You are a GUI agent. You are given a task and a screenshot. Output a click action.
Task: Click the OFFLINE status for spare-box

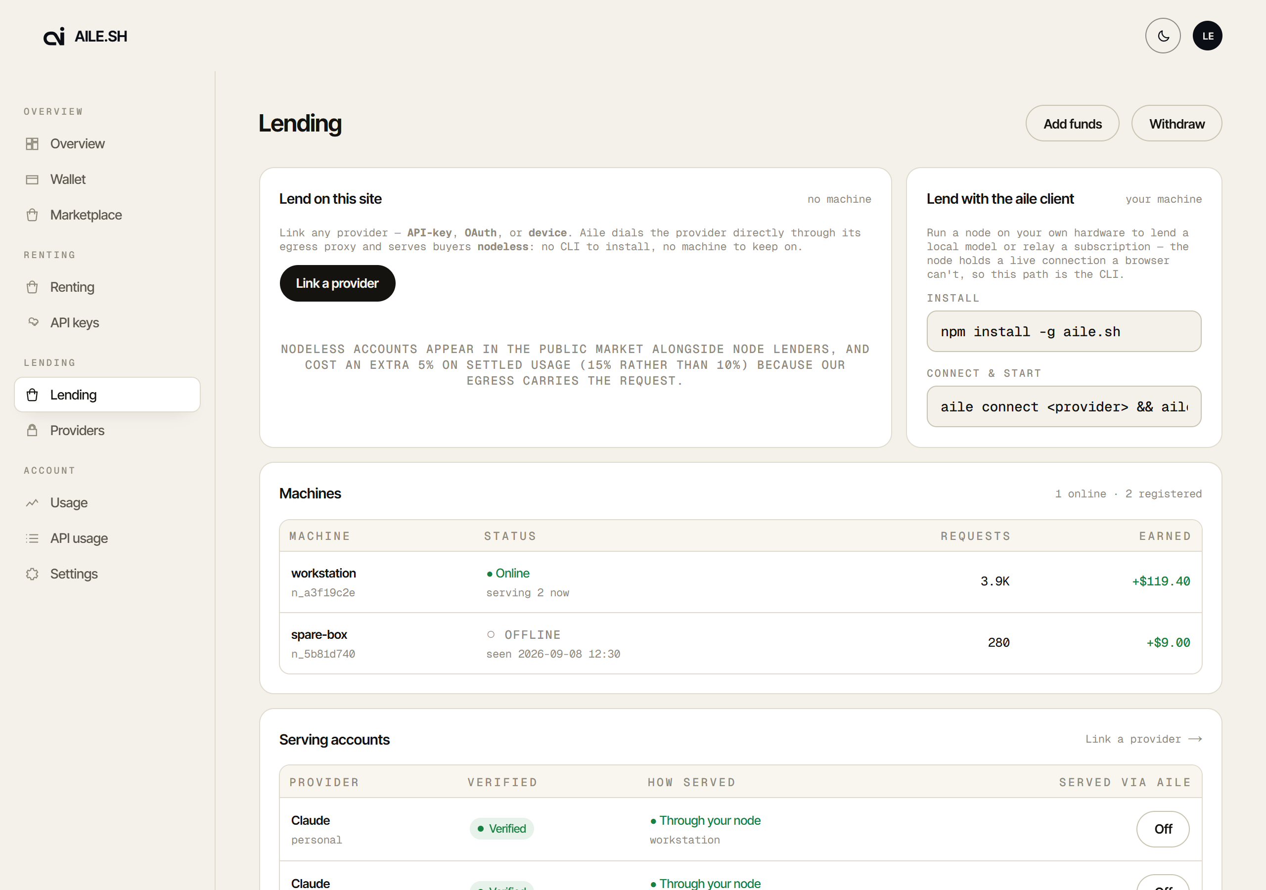[524, 635]
